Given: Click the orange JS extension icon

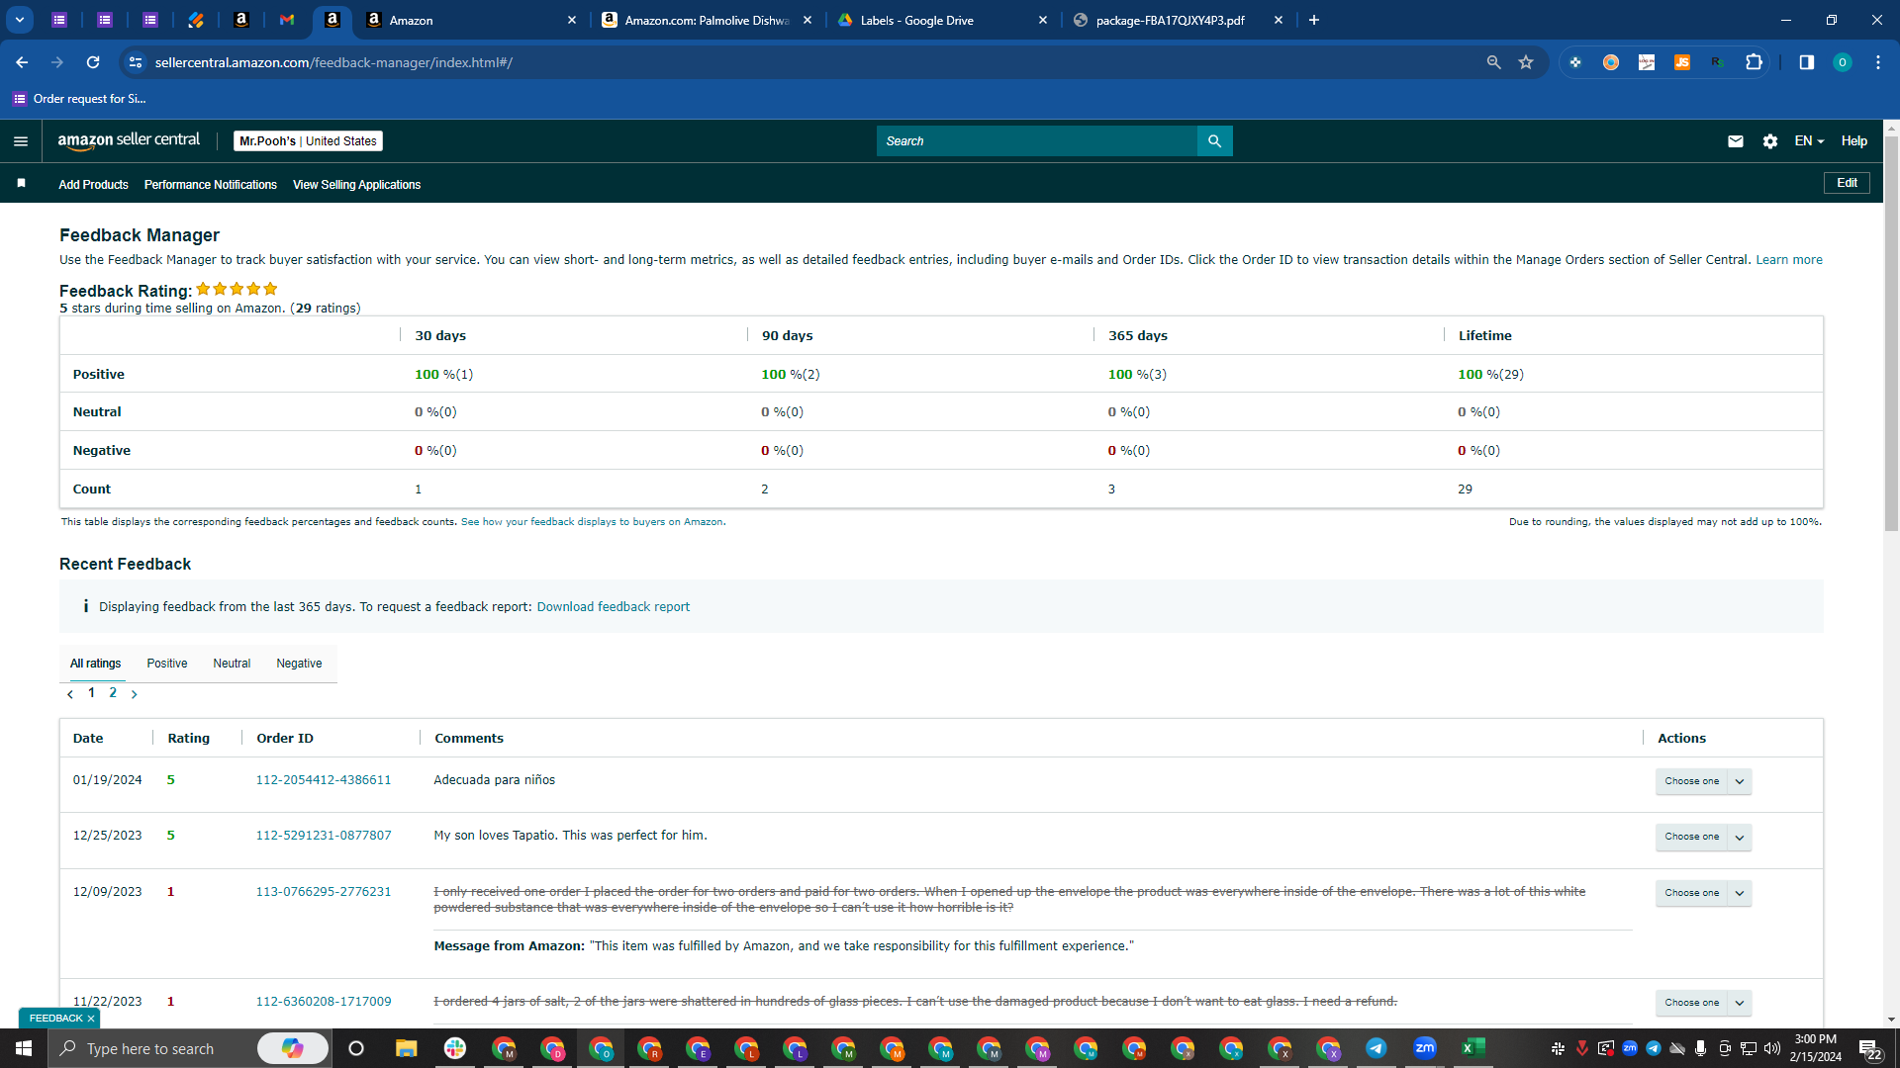Looking at the screenshot, I should [1682, 62].
